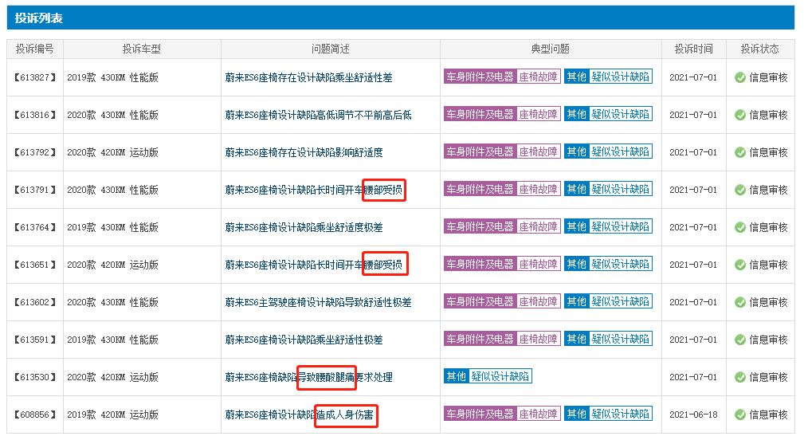Open complaint 613791 about 长时间开车腰部受损
Screen dimensions: 804x444
coord(314,190)
